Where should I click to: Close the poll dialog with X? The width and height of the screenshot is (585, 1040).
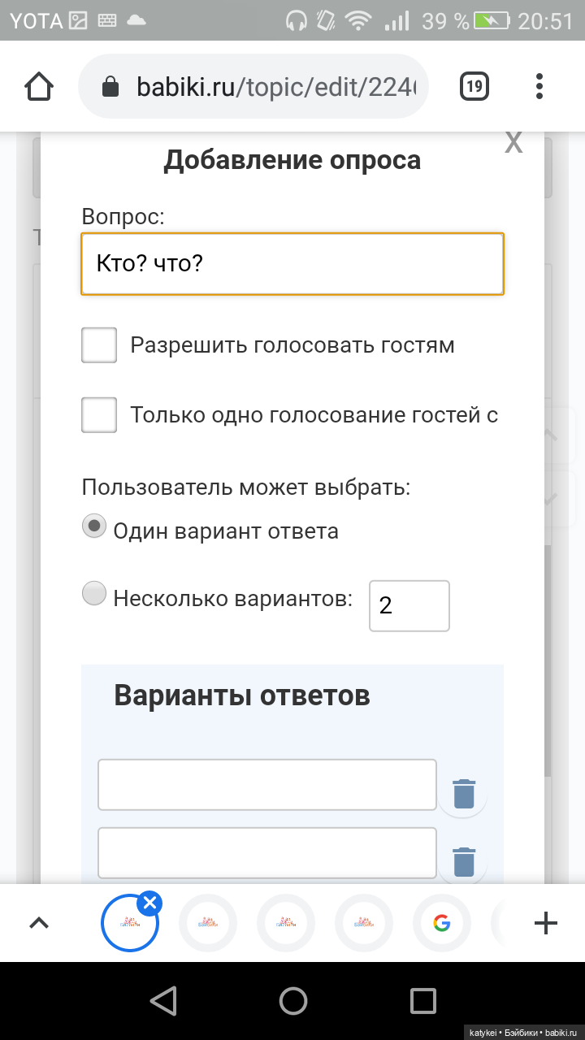513,142
